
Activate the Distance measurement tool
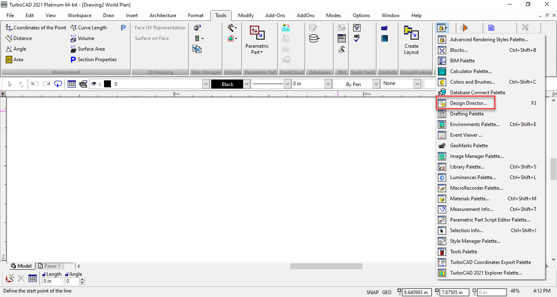(19, 38)
